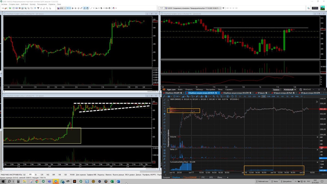Click the wrench settings icon in tiger.com toolbar
Viewport: 327px width, 184px height.
(x=163, y=96)
